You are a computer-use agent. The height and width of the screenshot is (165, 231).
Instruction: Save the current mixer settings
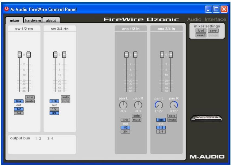pos(213,30)
